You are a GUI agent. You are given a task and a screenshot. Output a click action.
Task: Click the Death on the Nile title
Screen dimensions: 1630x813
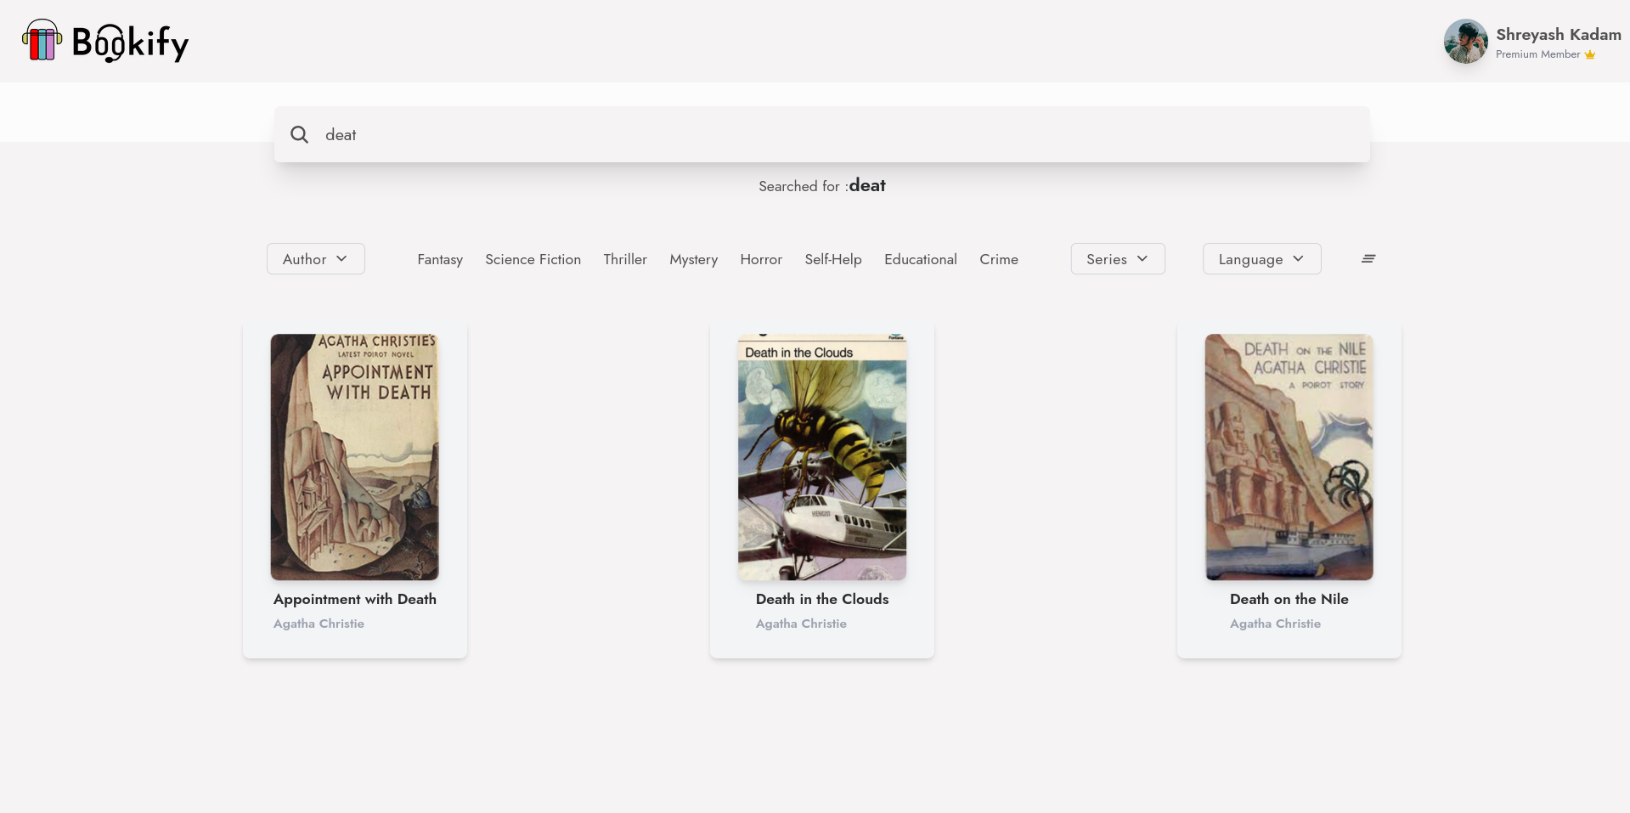pos(1289,599)
